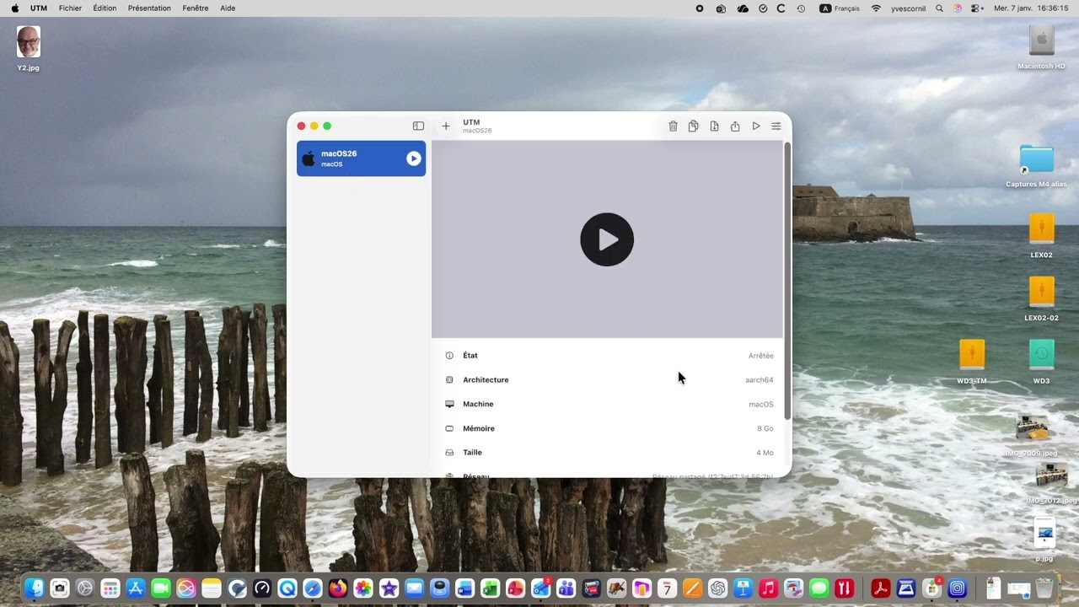The height and width of the screenshot is (607, 1079).
Task: Open the Présentation menu
Action: pos(149,8)
